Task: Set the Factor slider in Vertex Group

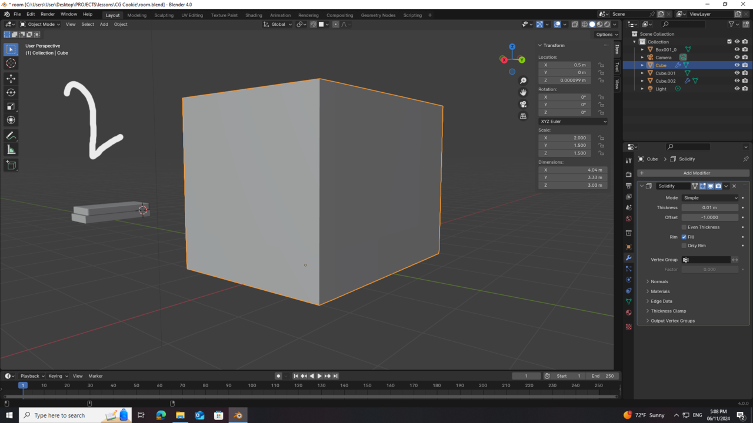Action: coord(710,269)
